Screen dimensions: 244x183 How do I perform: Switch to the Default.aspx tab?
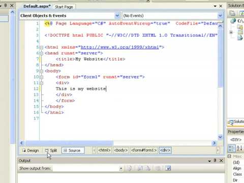coord(37,7)
